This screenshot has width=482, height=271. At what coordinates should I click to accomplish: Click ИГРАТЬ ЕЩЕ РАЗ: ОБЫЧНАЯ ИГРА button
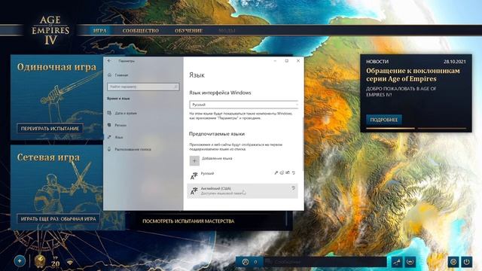click(x=59, y=219)
